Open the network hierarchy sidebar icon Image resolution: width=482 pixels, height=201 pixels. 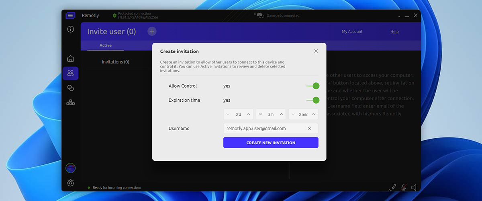click(71, 103)
